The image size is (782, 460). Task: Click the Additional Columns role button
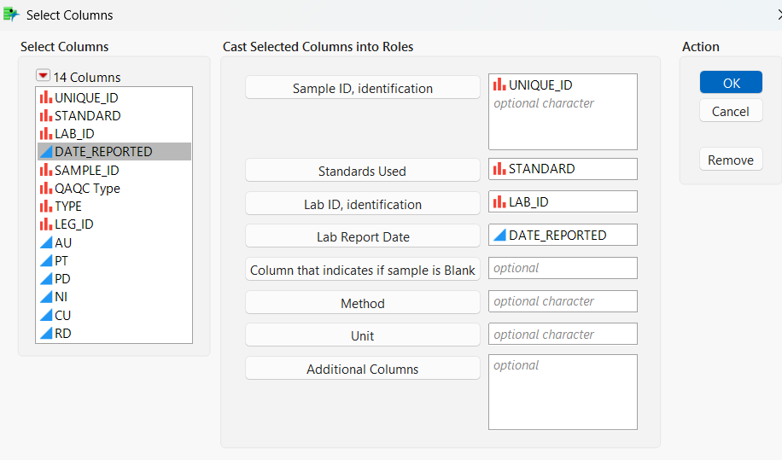[x=363, y=369]
